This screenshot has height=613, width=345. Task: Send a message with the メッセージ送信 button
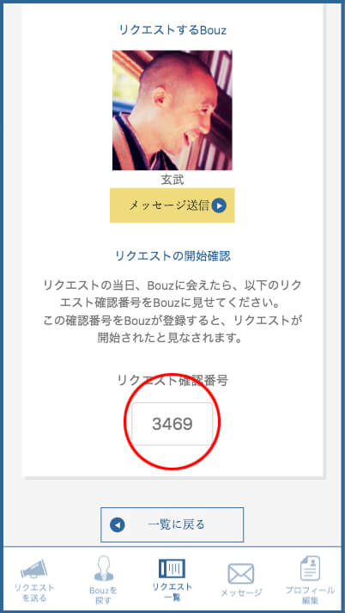coord(172,205)
